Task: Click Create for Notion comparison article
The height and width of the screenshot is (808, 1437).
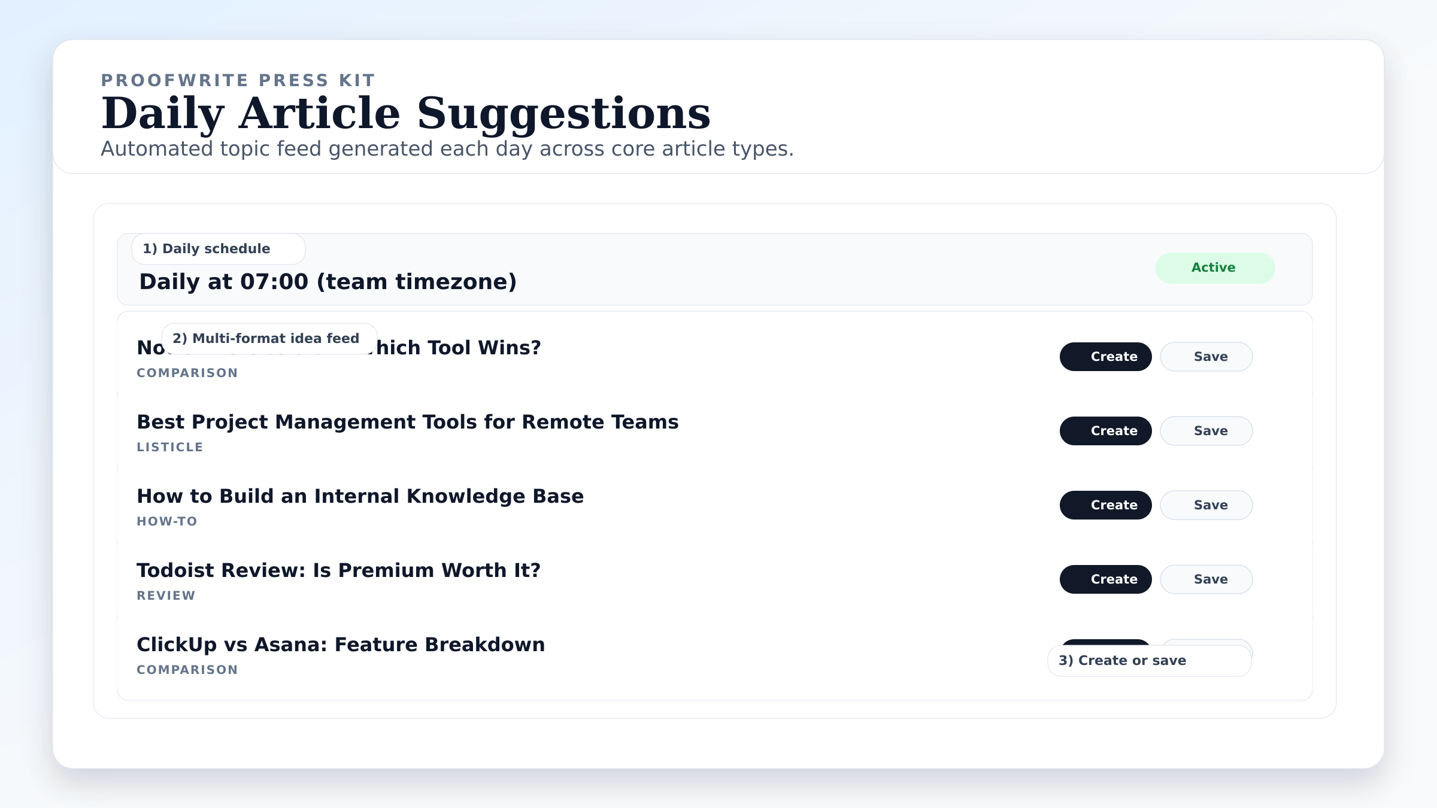Action: (x=1105, y=356)
